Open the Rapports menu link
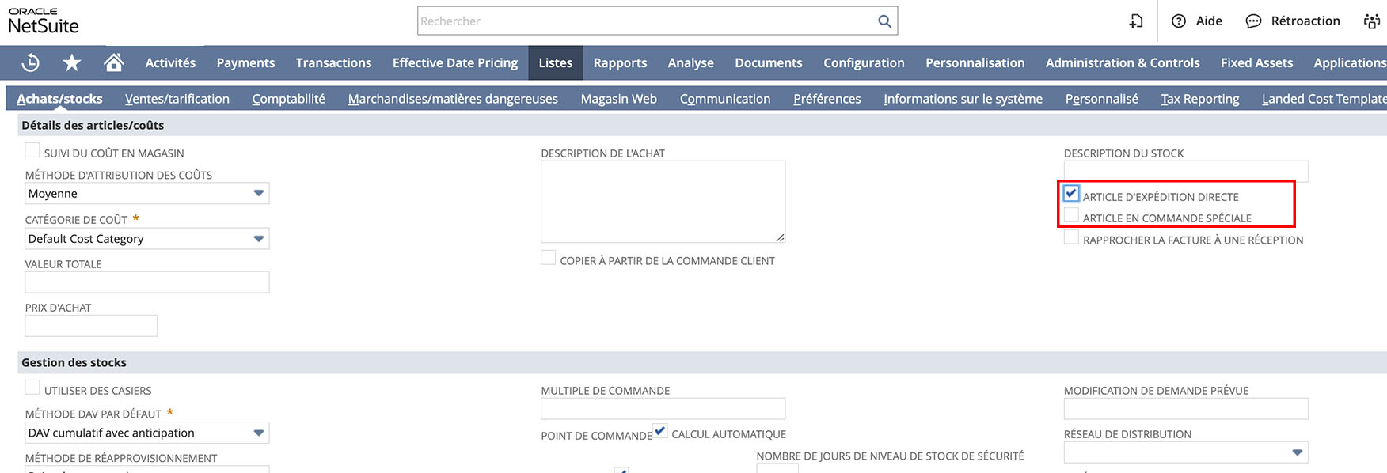Screen dimensions: 1387x473 pyautogui.click(x=620, y=62)
